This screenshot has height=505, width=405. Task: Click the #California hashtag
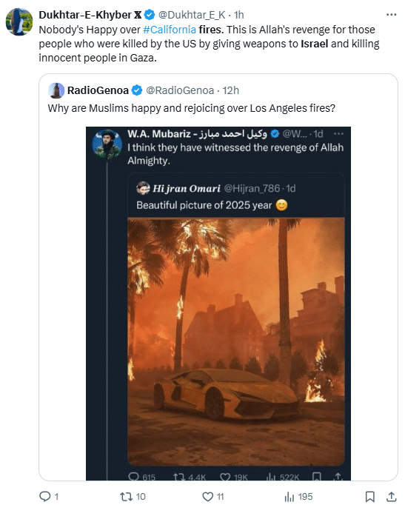(170, 30)
